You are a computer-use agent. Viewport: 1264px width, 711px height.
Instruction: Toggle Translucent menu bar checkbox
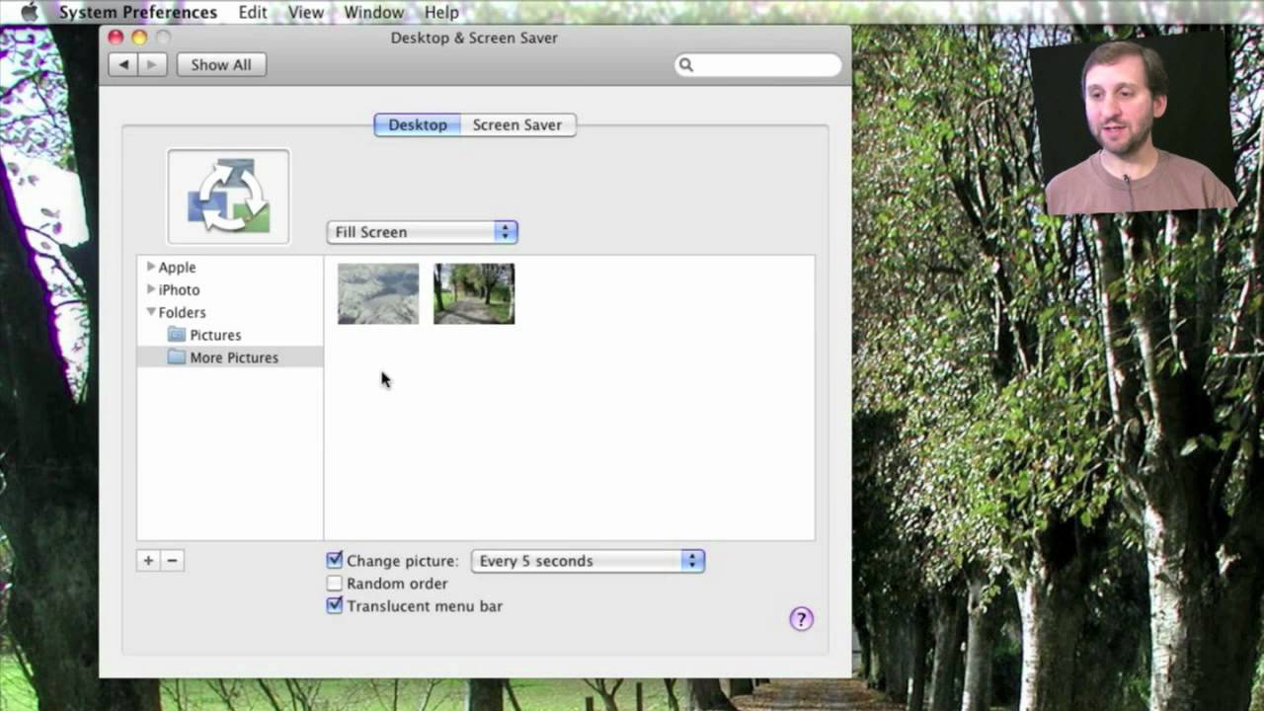click(x=335, y=605)
